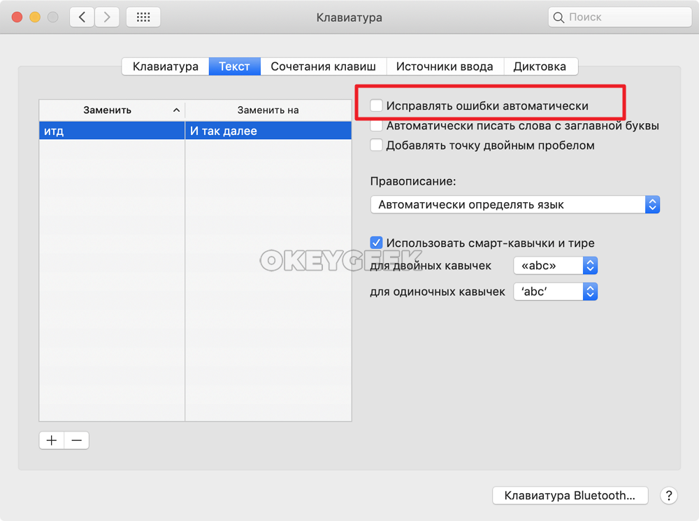Image resolution: width=699 pixels, height=521 pixels.
Task: Toggle sort arrow in Заменить column header
Action: tap(175, 110)
